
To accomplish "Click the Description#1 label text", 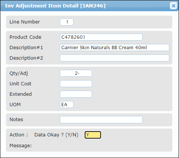I will 26,47.
